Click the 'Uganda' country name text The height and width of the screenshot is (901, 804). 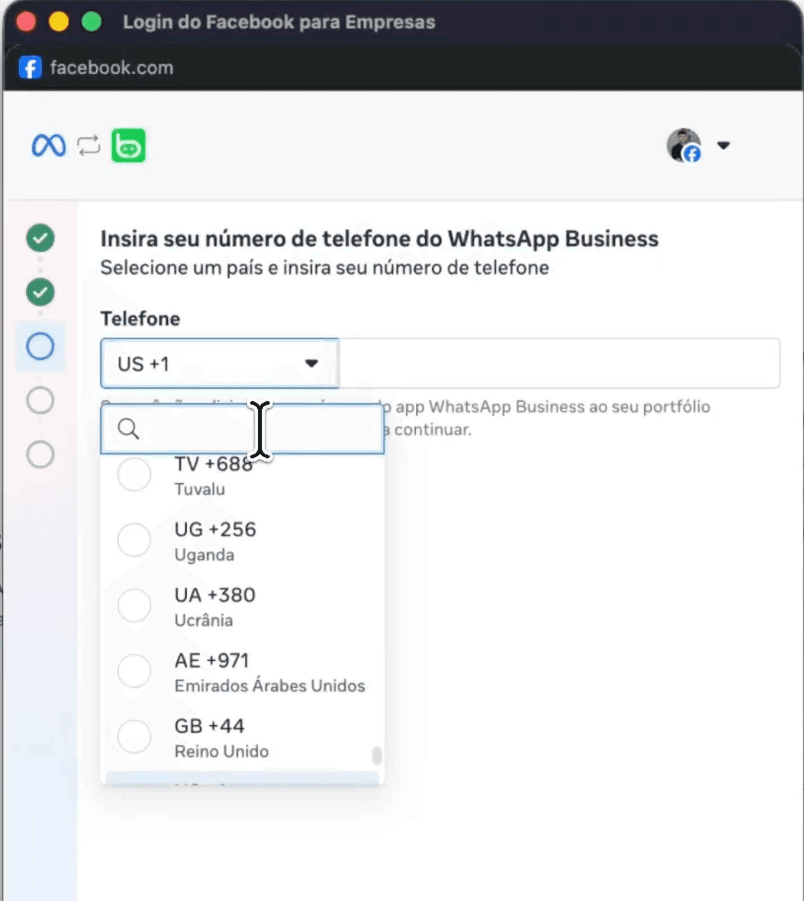204,555
